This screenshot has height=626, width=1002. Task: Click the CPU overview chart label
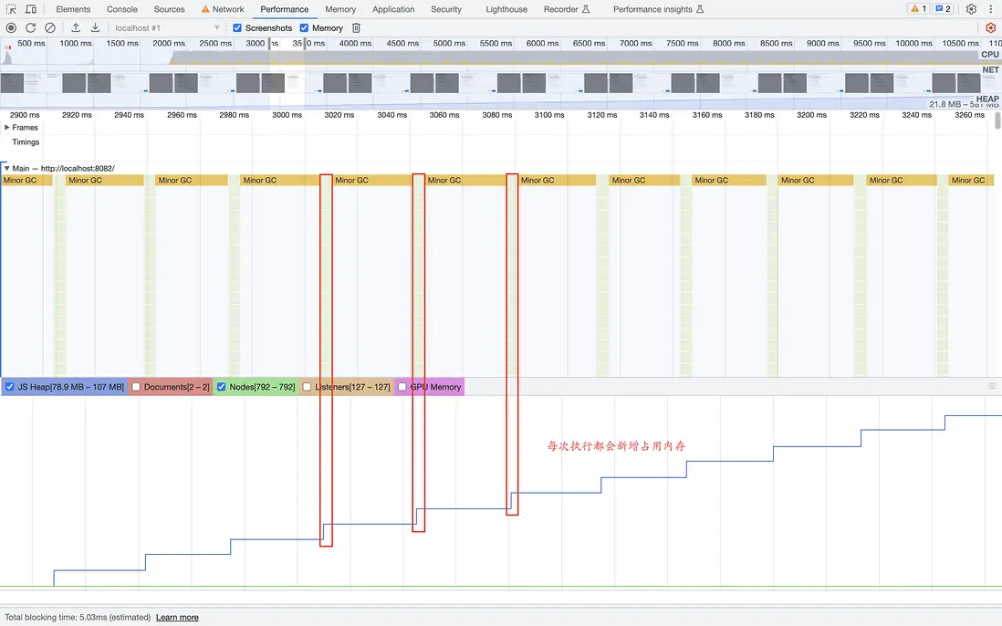pos(990,55)
